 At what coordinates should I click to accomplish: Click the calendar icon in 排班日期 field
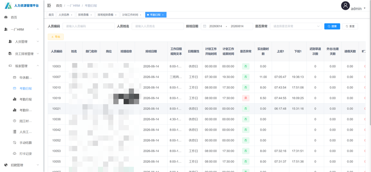pos(205,26)
